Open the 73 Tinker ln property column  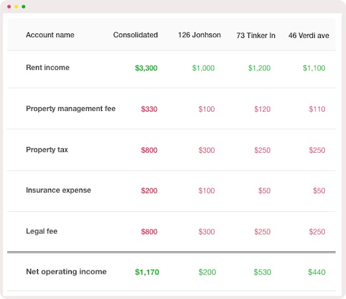click(256, 35)
